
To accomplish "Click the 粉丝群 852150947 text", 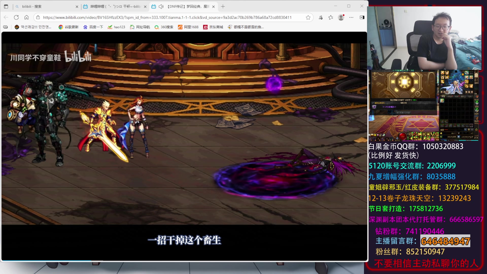I will (410, 251).
